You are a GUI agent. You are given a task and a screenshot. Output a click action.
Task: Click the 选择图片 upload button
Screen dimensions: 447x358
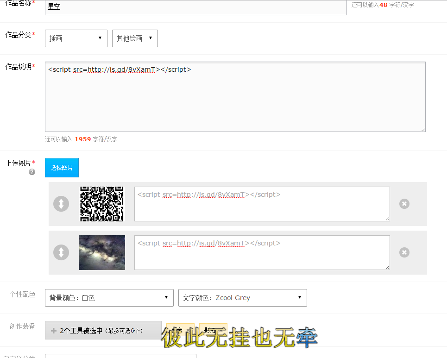(x=62, y=168)
